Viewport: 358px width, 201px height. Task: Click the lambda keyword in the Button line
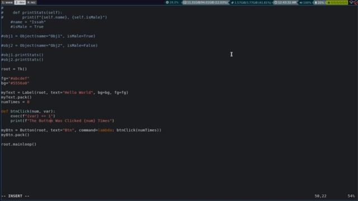[x=105, y=130]
